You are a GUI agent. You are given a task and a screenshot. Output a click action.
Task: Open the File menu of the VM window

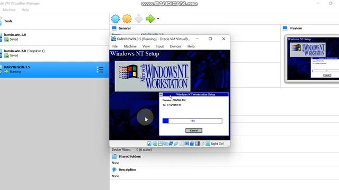pyautogui.click(x=115, y=46)
